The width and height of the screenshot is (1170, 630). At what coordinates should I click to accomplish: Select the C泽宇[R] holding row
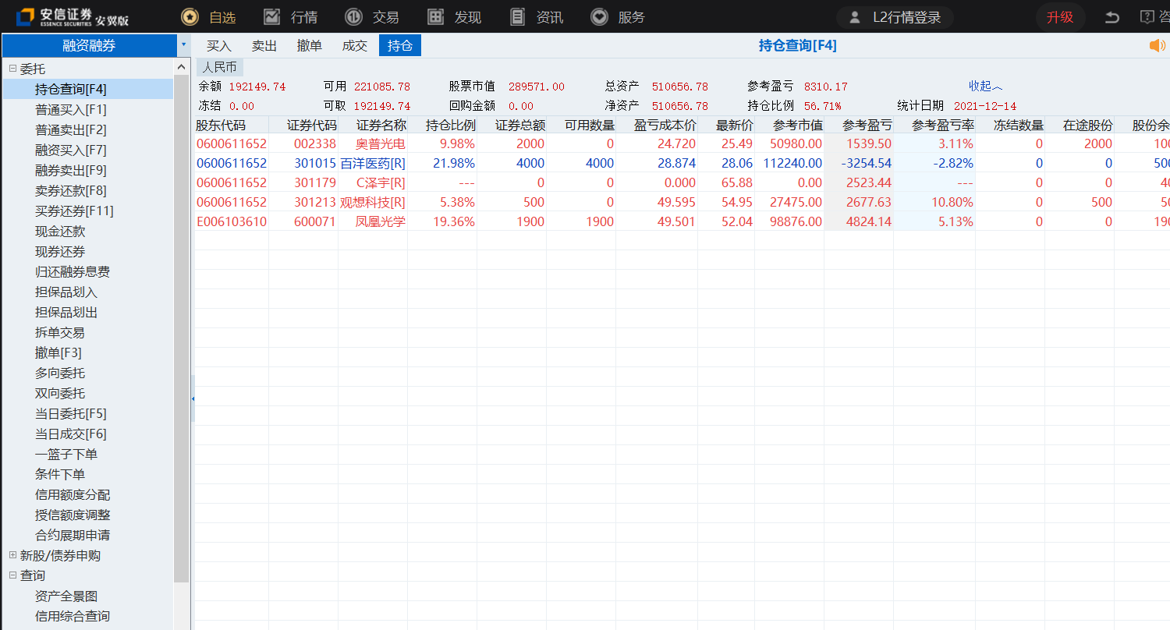[x=682, y=182]
